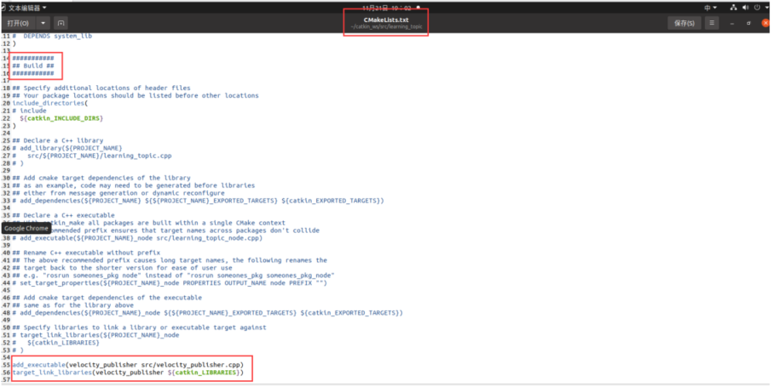The image size is (773, 387).
Task: Click the '# DEPENDS system_lib' line
Action: [52, 36]
